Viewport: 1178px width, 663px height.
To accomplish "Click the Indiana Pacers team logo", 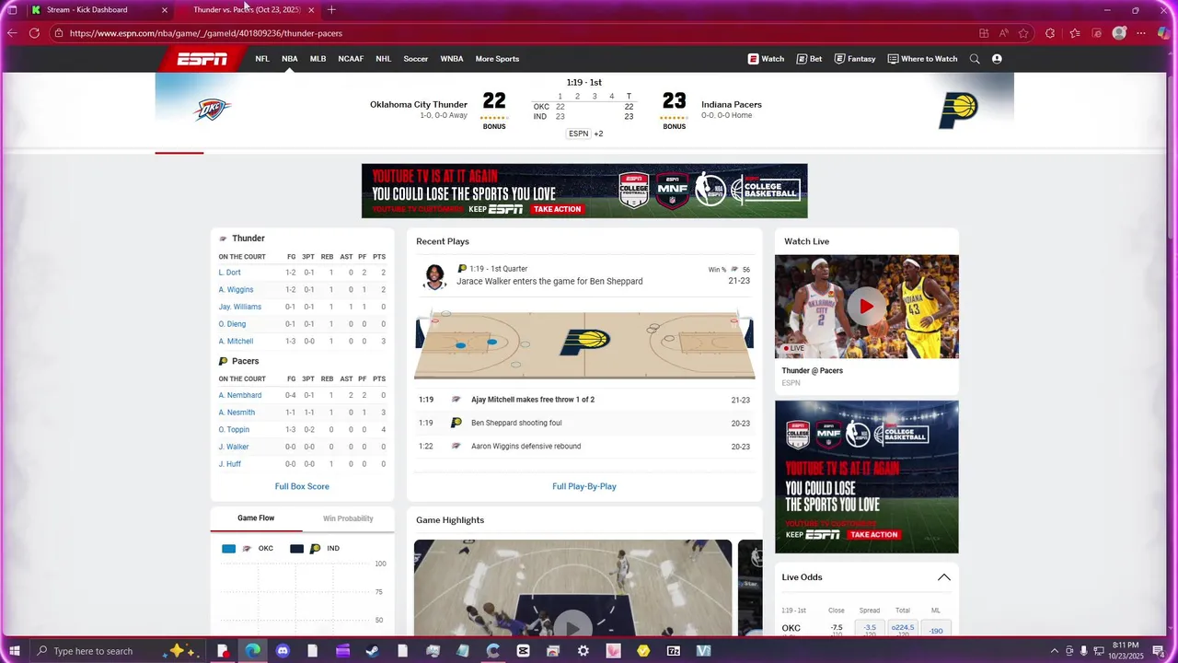I will point(958,110).
